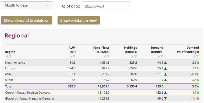
Task: Sort Holdings (tonnes) column descending
Action: (135, 57)
